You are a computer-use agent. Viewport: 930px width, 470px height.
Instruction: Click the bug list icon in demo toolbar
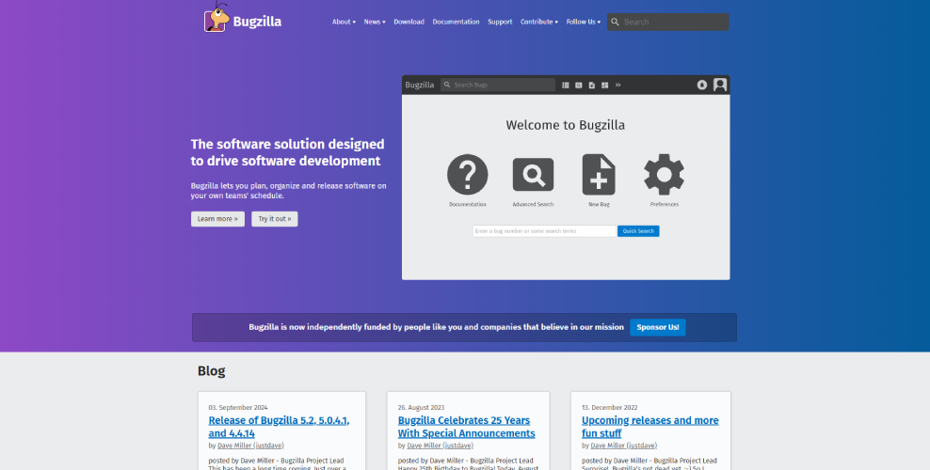click(566, 85)
